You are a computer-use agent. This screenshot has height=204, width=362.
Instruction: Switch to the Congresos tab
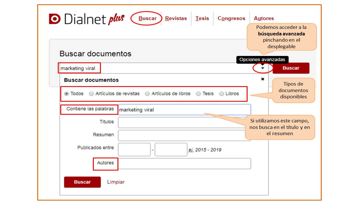pyautogui.click(x=231, y=18)
